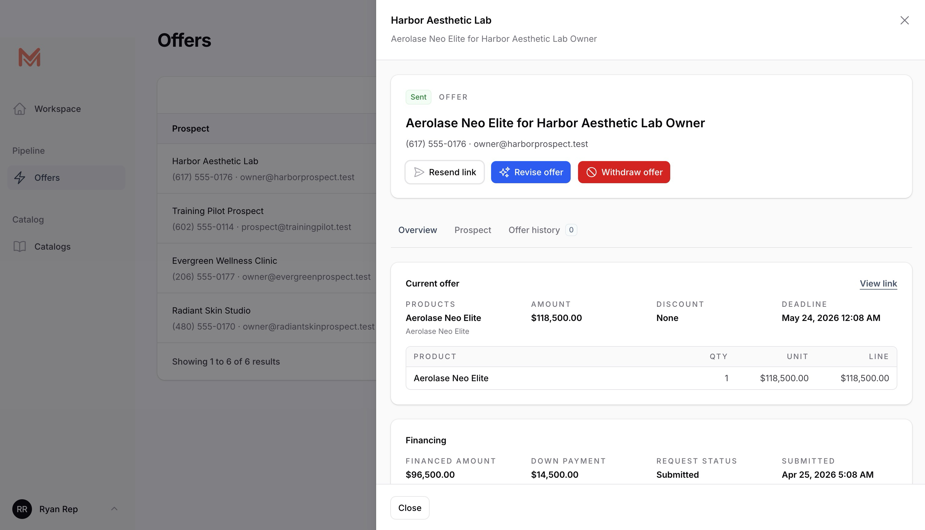Click the Discount value None

[x=667, y=318]
